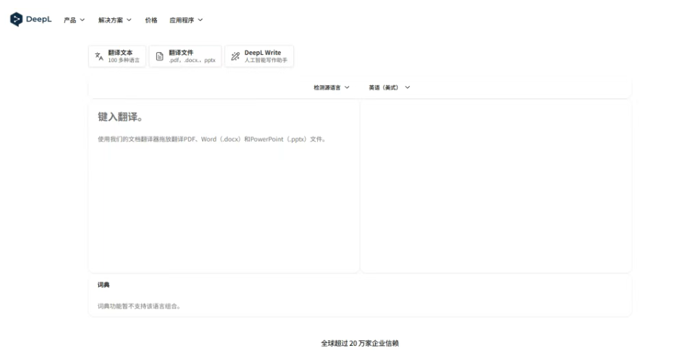Image resolution: width=695 pixels, height=364 pixels.
Task: Click the document file icon
Action: coord(159,56)
